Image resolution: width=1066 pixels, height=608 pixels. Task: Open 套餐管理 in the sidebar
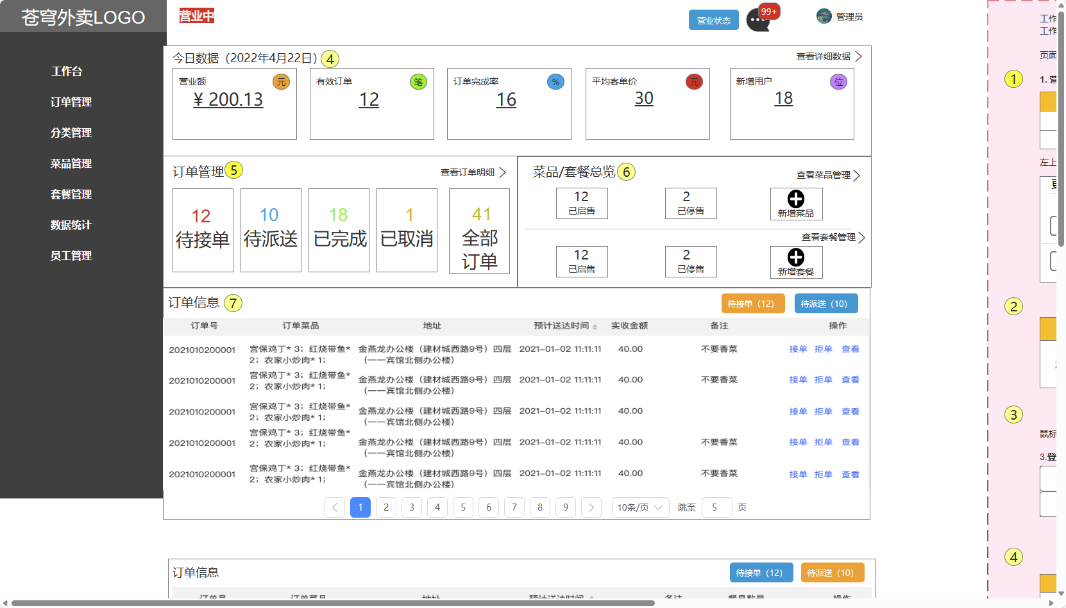[x=71, y=194]
